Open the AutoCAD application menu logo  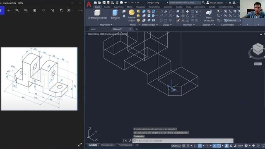coord(89,4)
